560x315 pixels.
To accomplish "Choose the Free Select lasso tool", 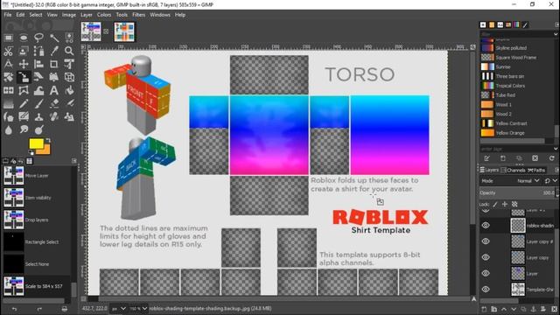I will [38, 37].
